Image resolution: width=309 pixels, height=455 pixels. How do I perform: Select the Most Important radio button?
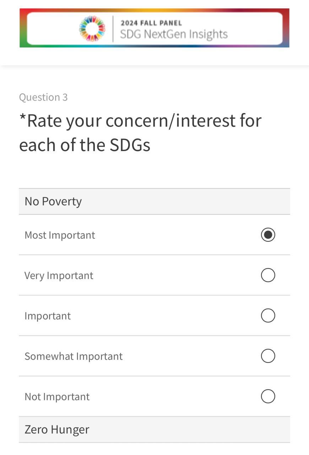(268, 235)
